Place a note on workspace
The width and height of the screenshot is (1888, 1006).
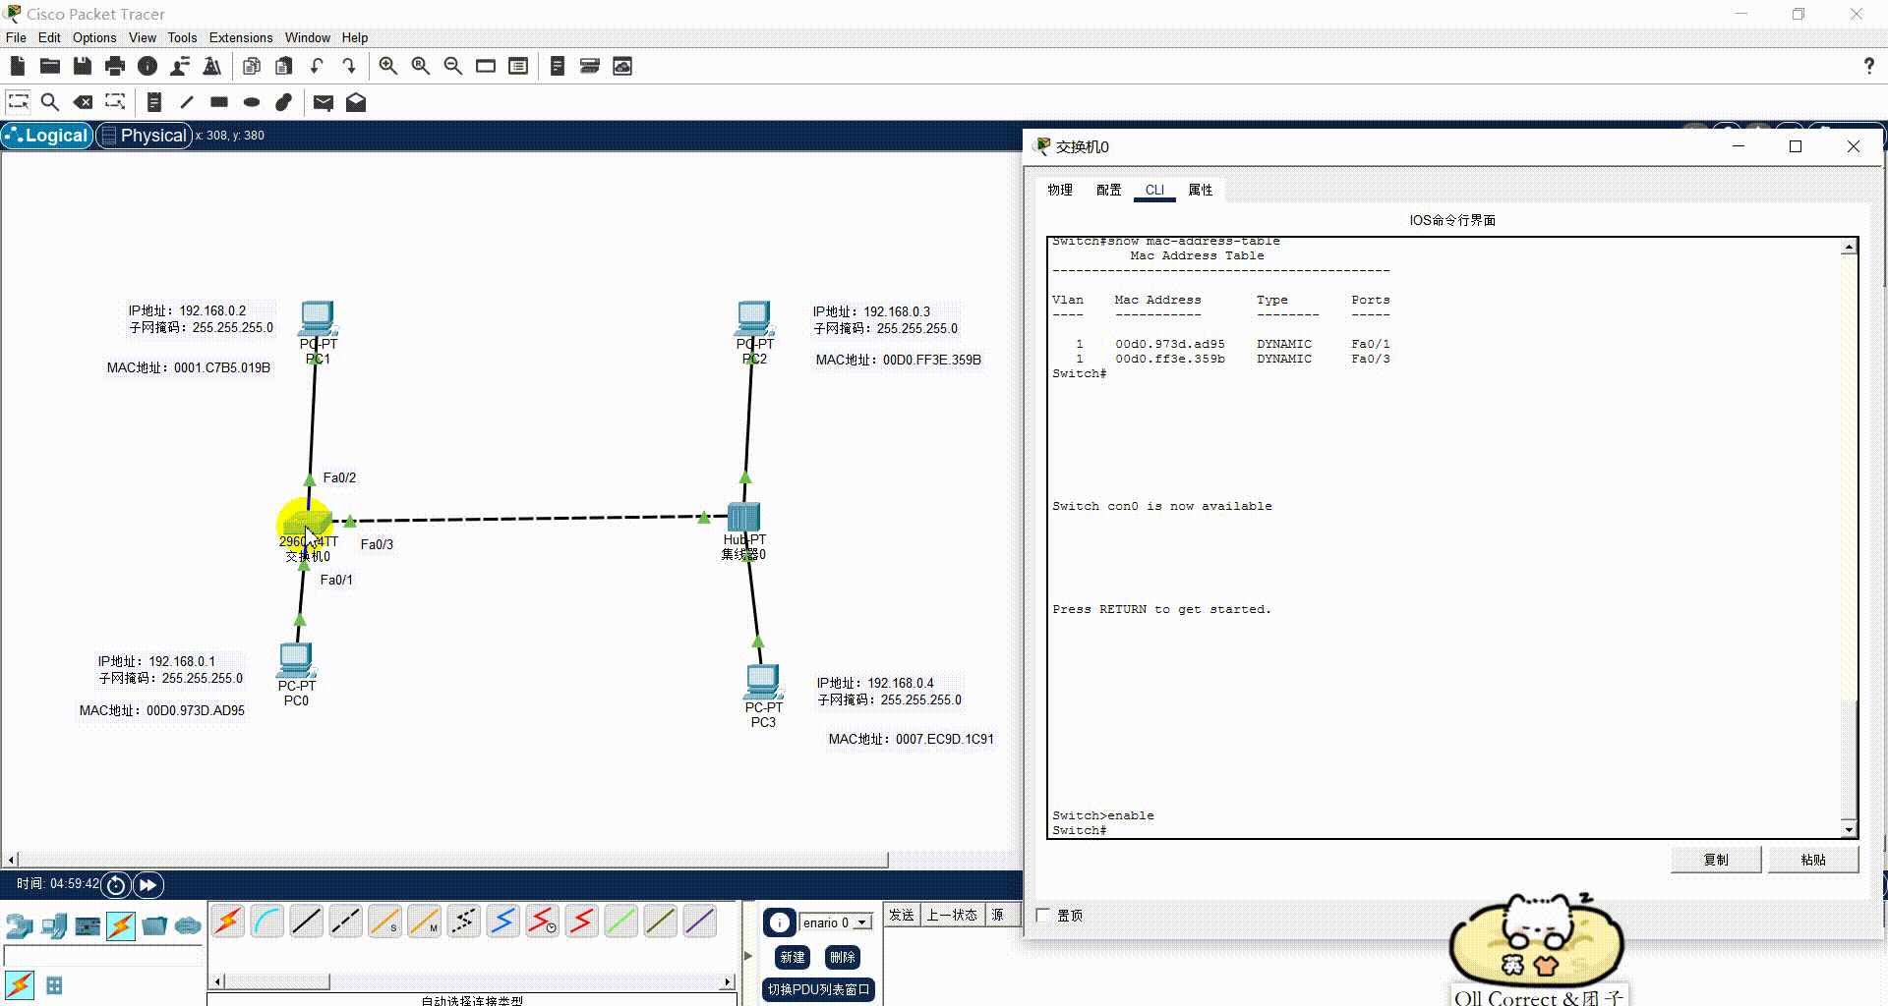tap(154, 101)
